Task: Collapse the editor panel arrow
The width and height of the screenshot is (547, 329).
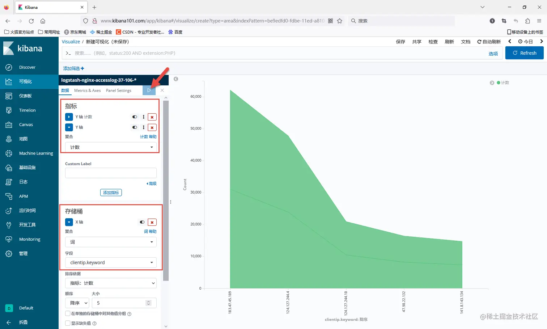Action: (x=176, y=79)
